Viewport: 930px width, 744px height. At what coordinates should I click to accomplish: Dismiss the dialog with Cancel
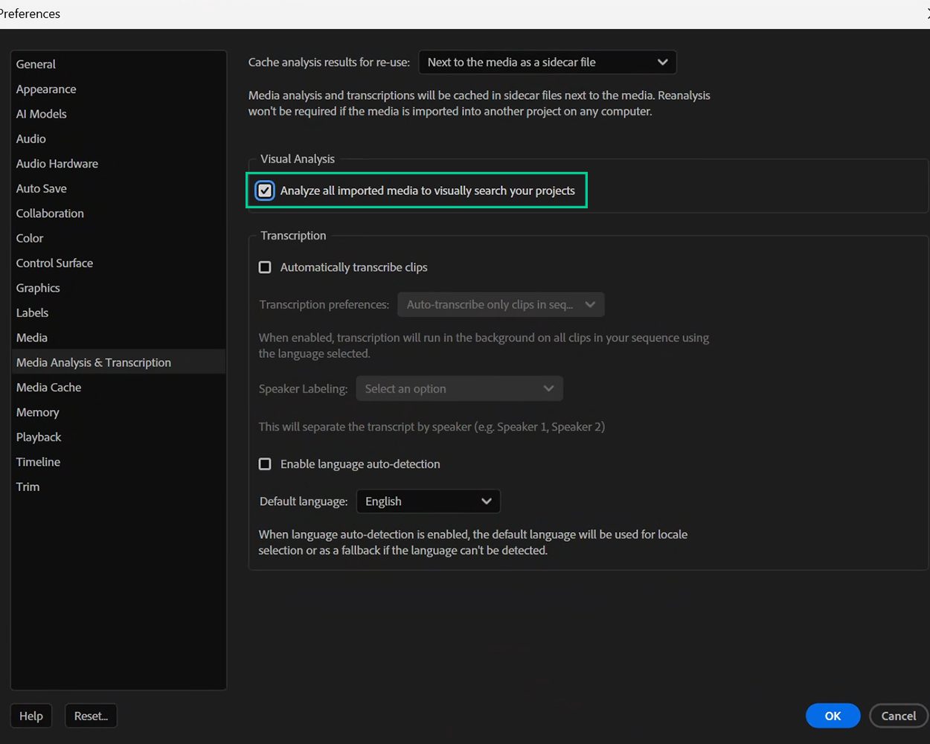click(x=898, y=715)
